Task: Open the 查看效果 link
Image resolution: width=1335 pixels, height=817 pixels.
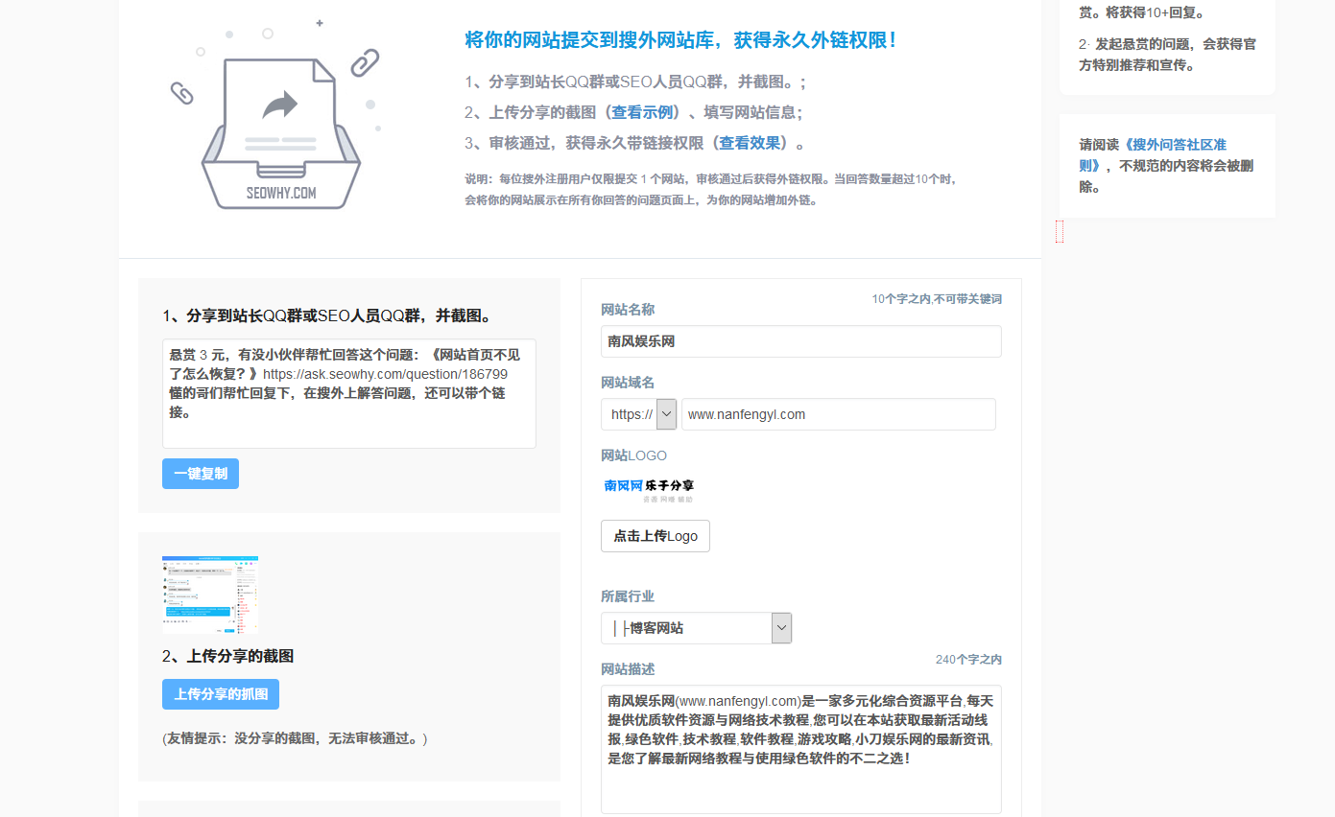Action: 749,143
